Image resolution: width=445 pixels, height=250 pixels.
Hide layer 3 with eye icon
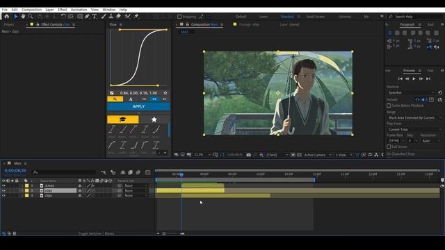coord(3,196)
